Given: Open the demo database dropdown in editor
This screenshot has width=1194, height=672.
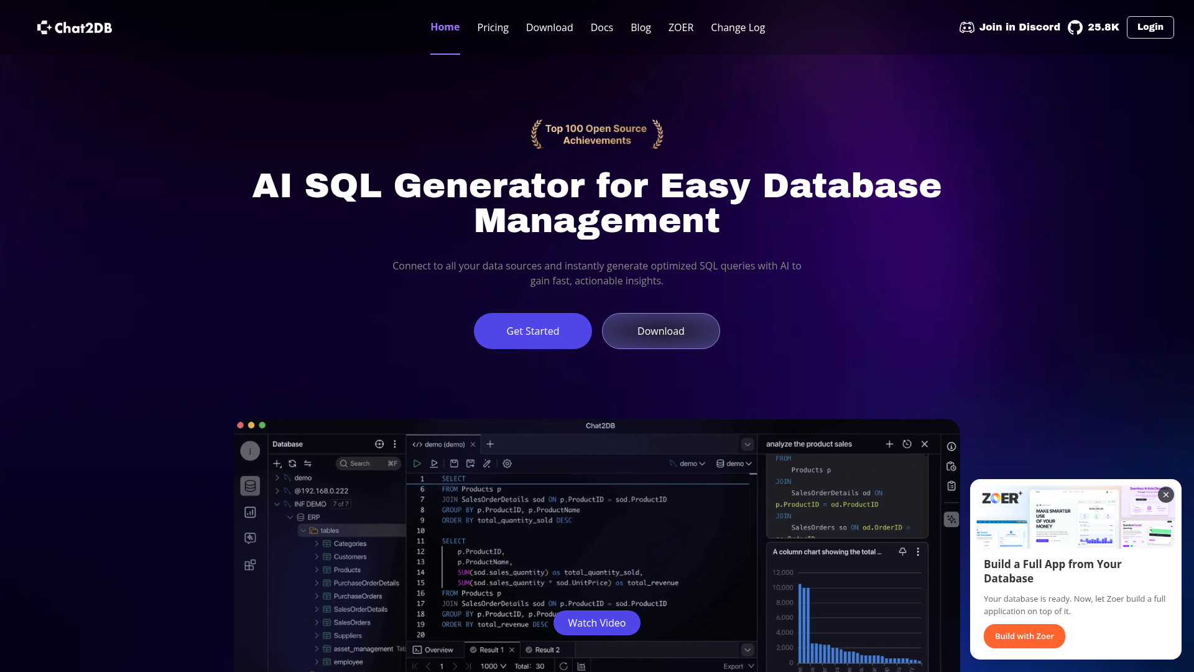Looking at the screenshot, I should point(734,464).
